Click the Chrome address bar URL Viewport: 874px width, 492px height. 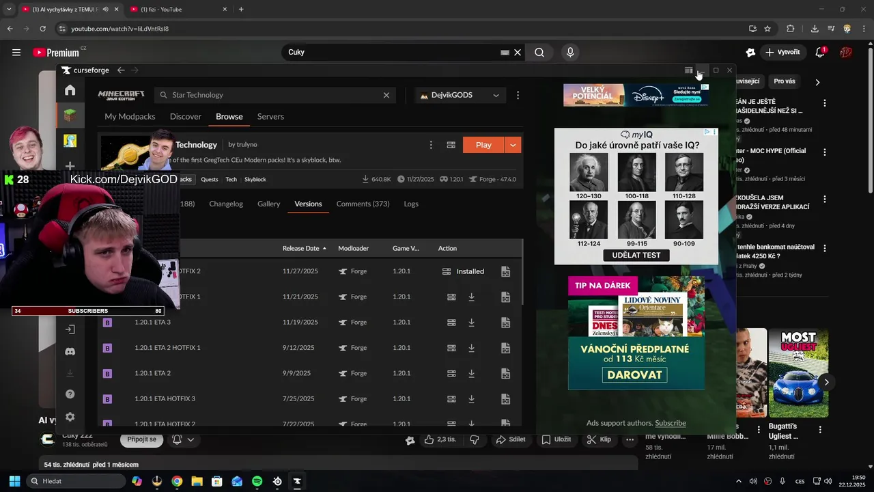coord(119,29)
